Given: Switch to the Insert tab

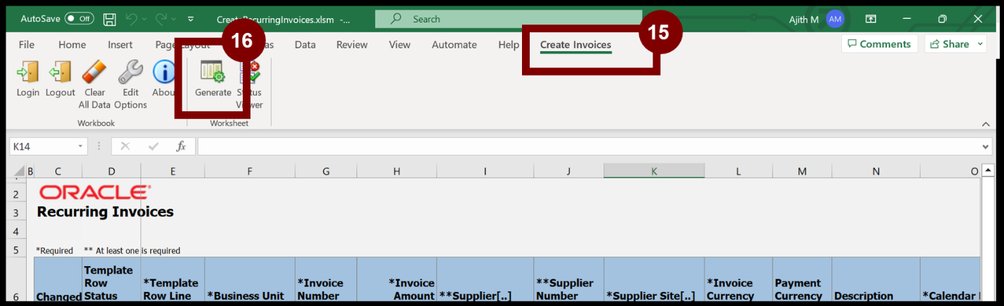Looking at the screenshot, I should click(120, 44).
